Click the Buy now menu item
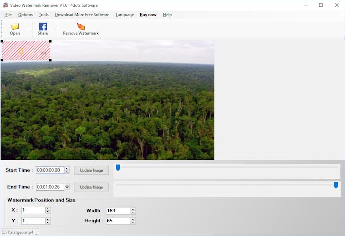 pos(148,15)
